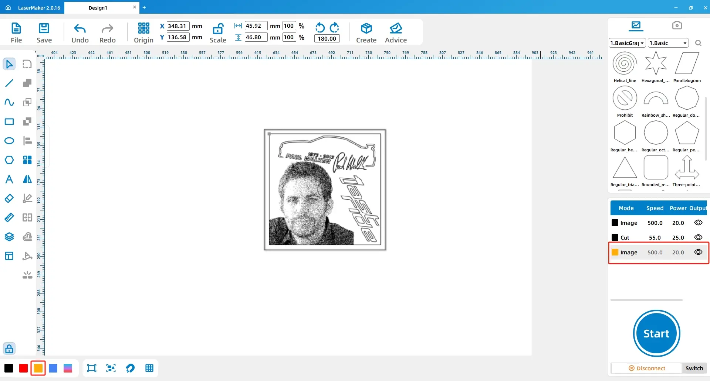Screen dimensions: 710x381
Task: Click the Switch button
Action: [694, 368]
